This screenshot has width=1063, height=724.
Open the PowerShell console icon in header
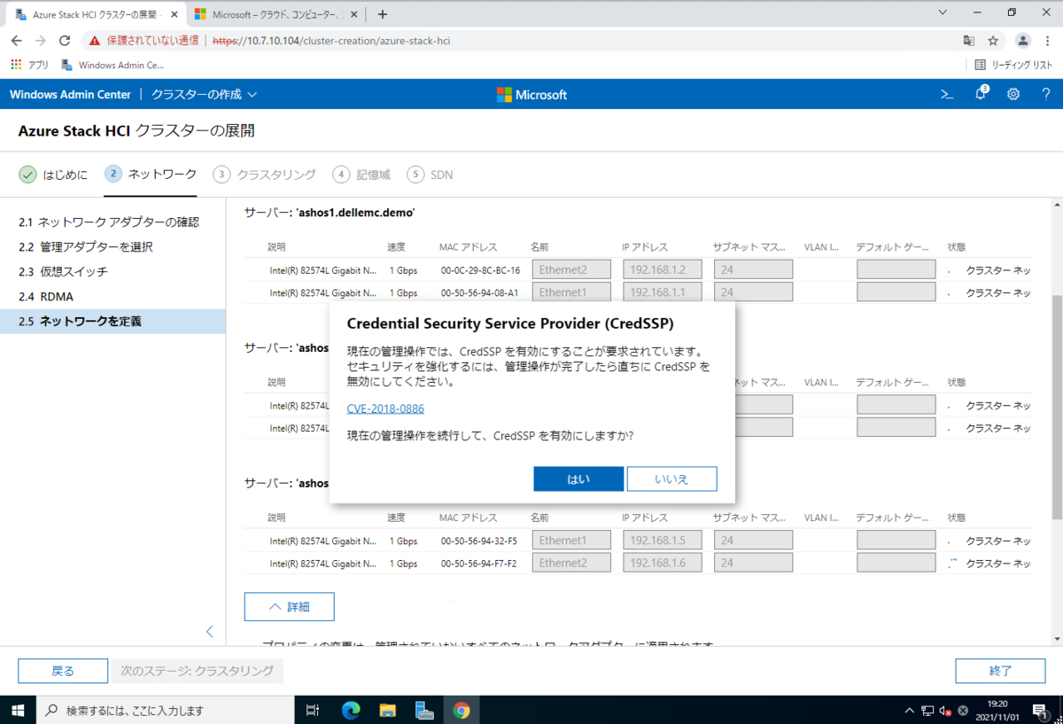click(947, 95)
